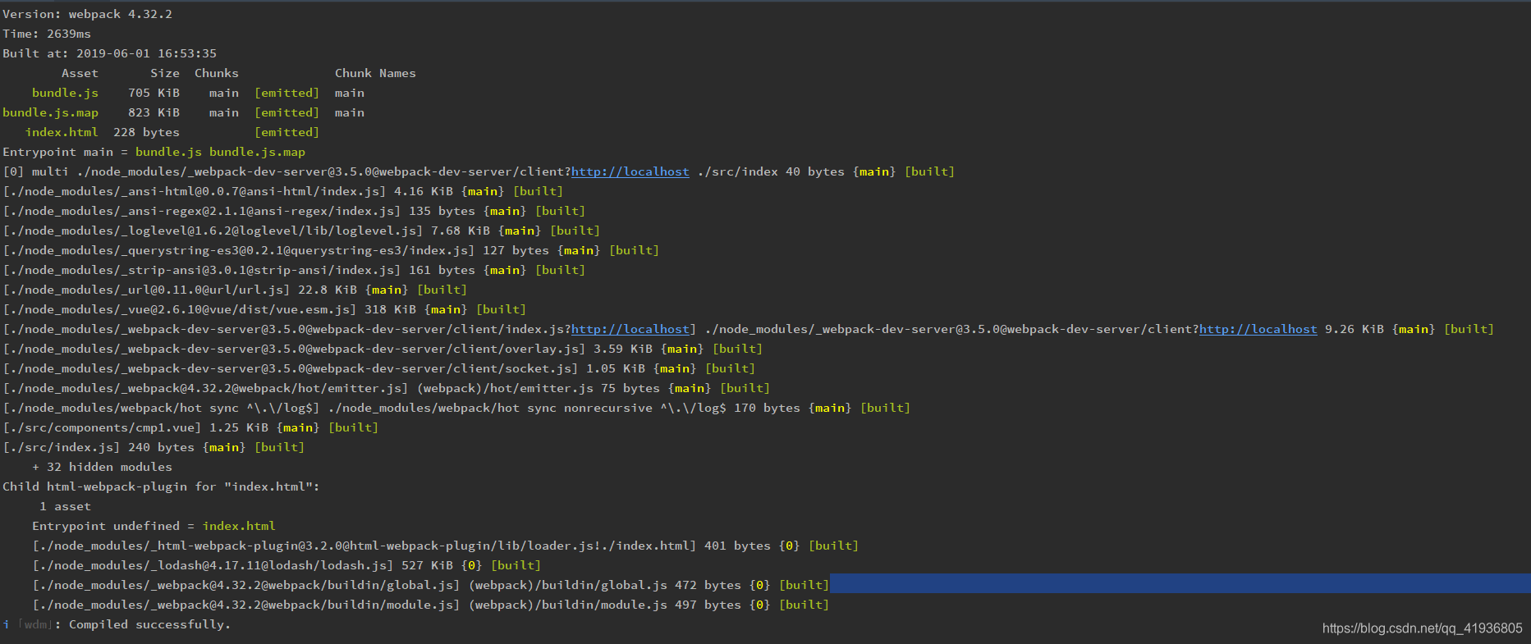Click the '+ 32 hidden modules' line
The height and width of the screenshot is (644, 1531).
[x=103, y=467]
